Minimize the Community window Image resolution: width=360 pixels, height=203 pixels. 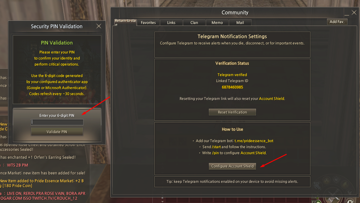[347, 13]
